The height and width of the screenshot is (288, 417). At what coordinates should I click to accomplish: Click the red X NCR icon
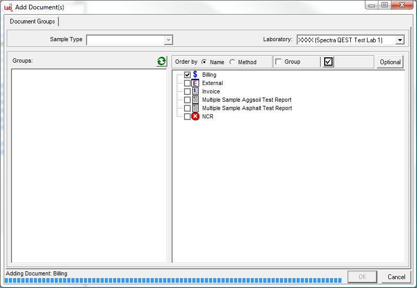click(195, 116)
